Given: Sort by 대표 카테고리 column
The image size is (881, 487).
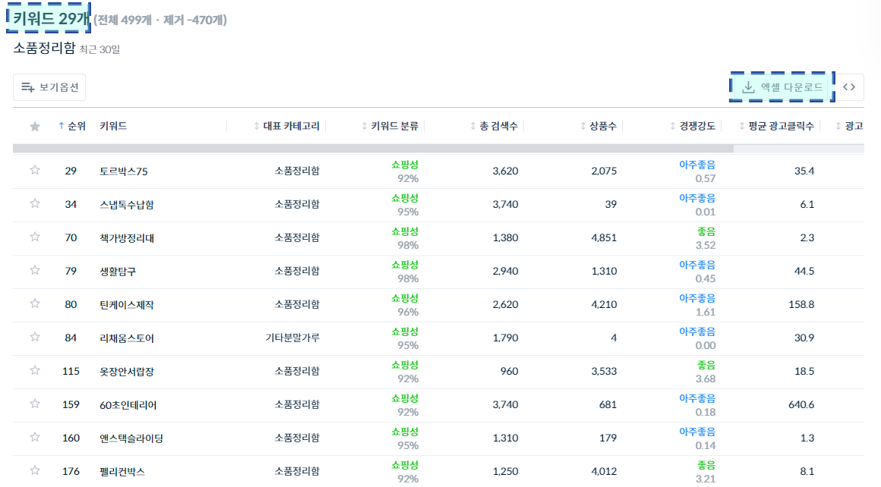Looking at the screenshot, I should (286, 126).
